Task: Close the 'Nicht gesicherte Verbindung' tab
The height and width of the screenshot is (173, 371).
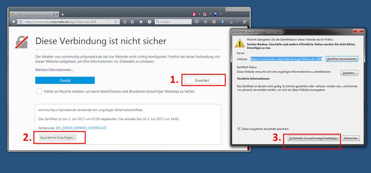Action: coord(56,14)
